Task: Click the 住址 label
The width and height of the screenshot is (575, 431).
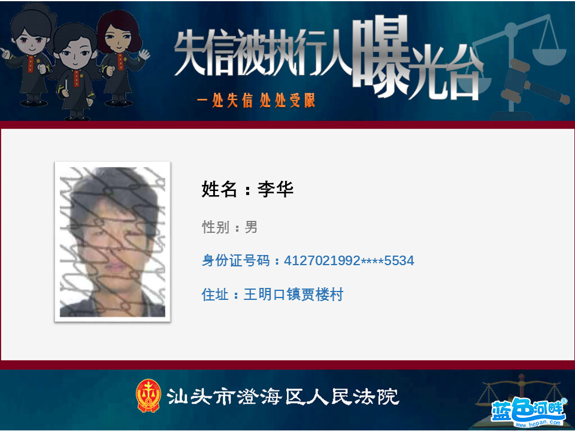Action: pos(215,295)
